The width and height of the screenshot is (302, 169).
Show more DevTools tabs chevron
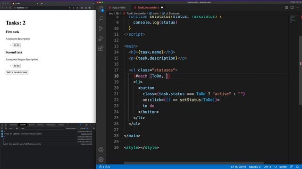pyautogui.click(x=67, y=125)
